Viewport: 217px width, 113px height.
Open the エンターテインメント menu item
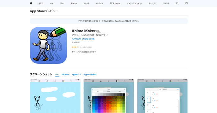(x=134, y=3)
